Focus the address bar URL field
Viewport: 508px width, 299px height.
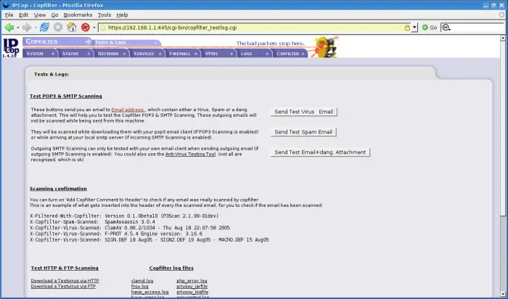point(254,28)
